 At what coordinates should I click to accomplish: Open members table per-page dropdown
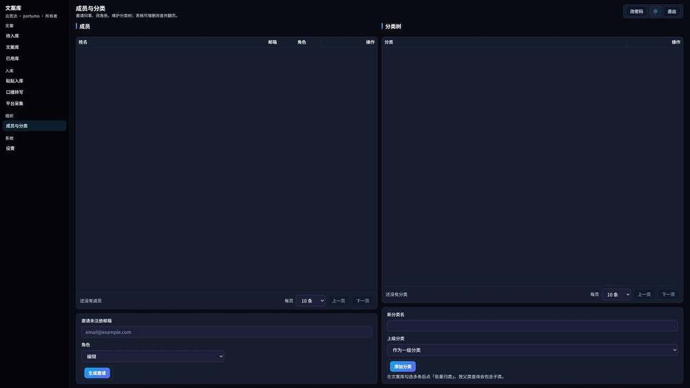click(x=310, y=301)
